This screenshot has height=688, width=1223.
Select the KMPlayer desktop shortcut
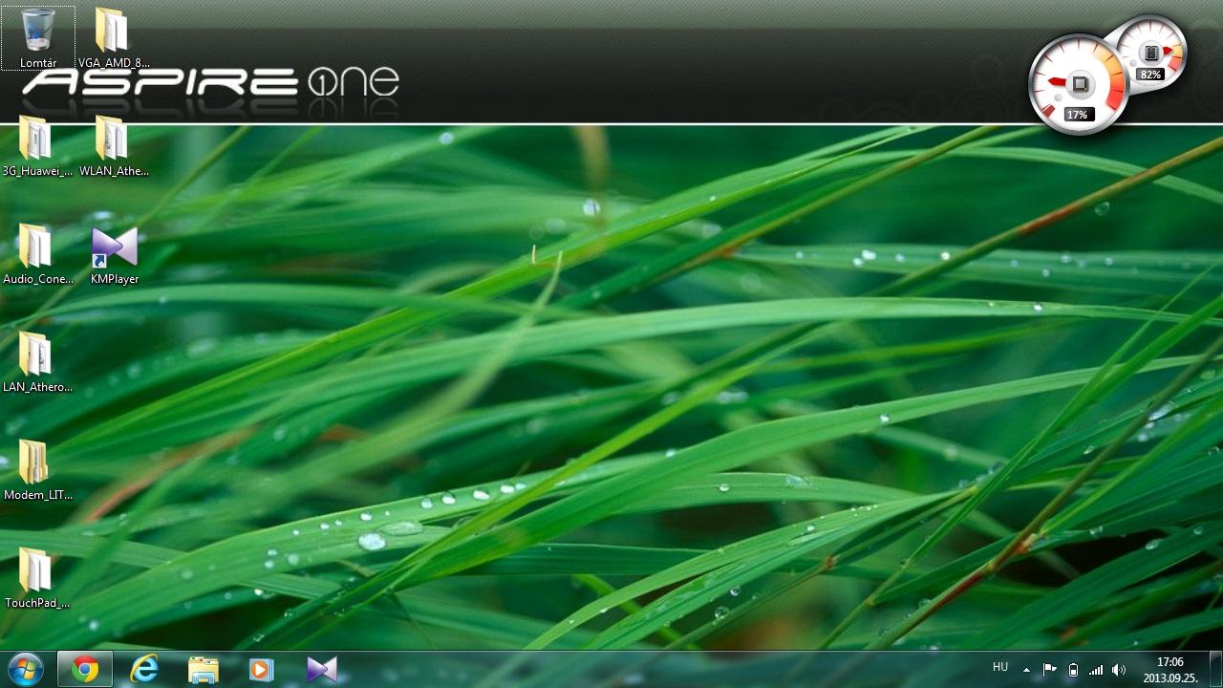click(x=115, y=254)
